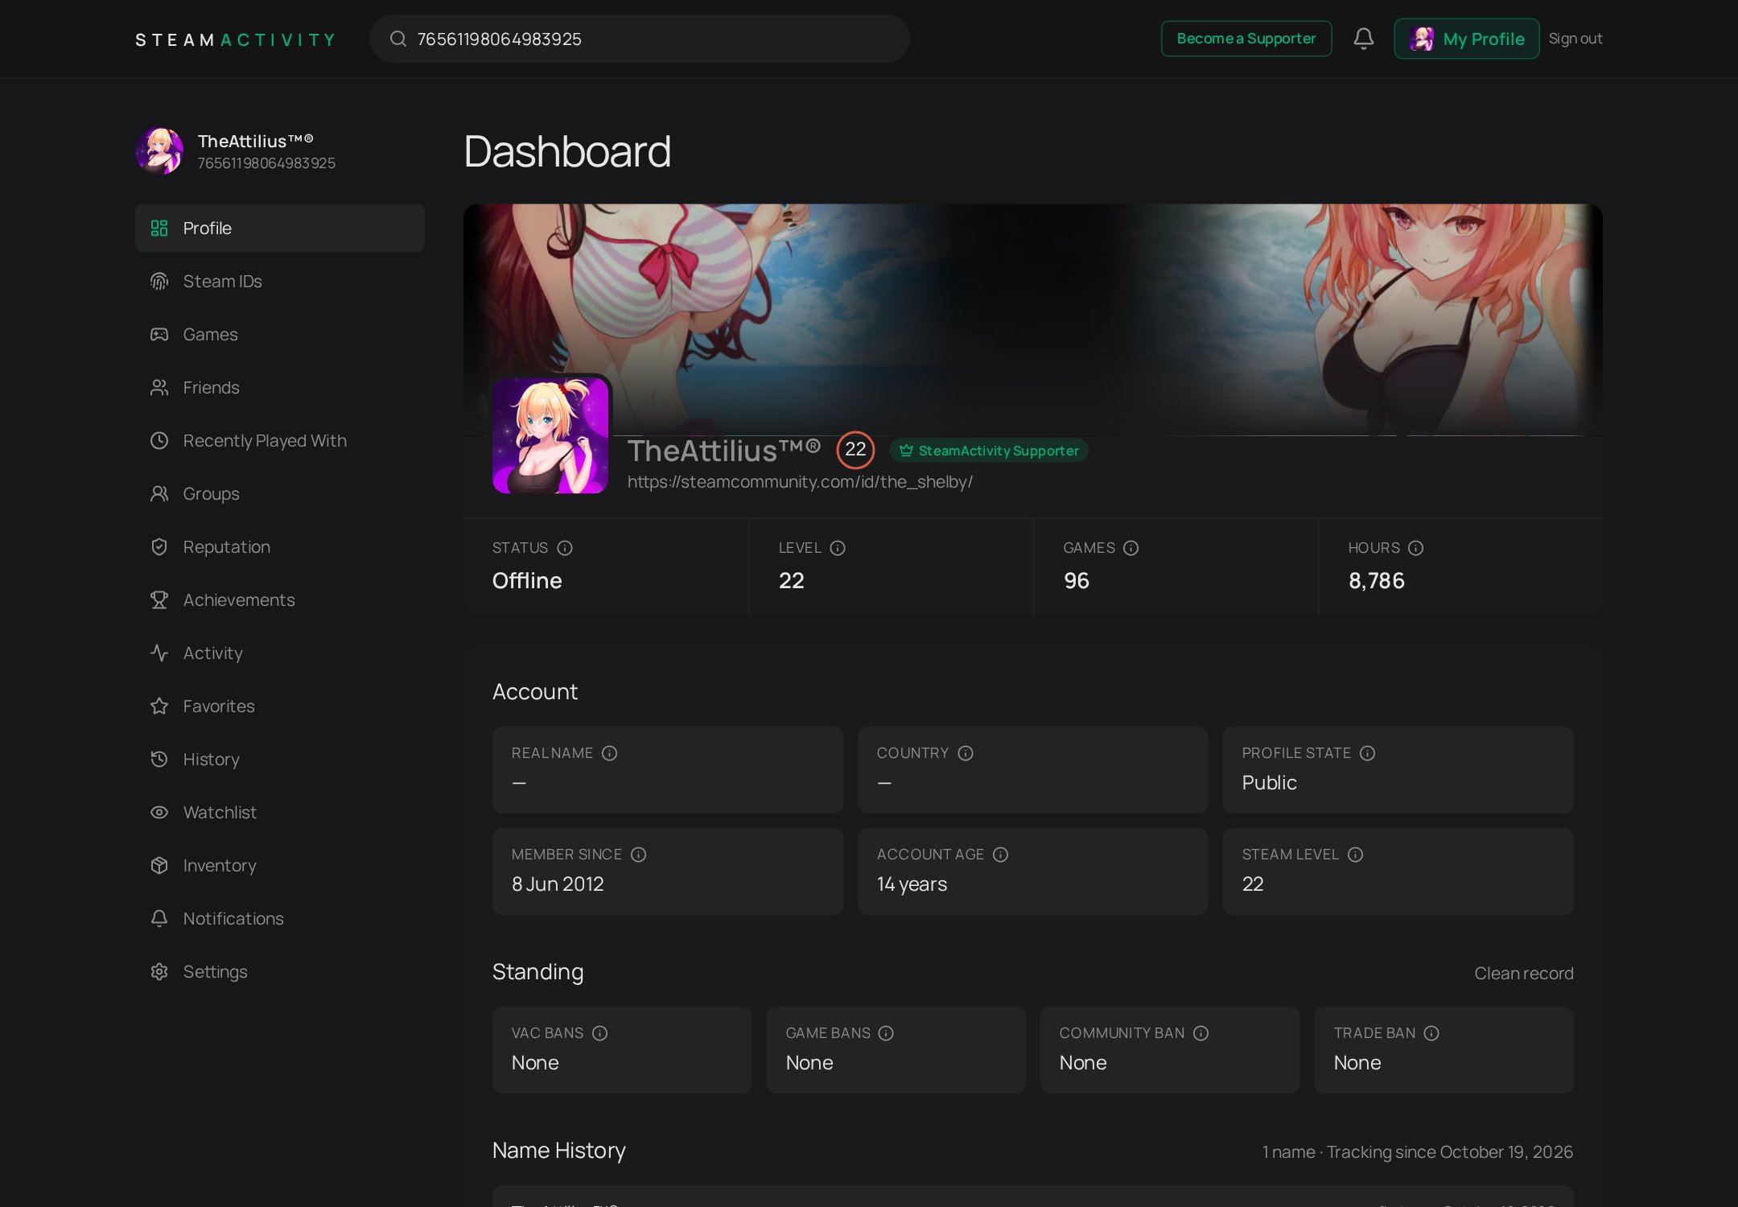Click the My Profile button

coord(1466,39)
